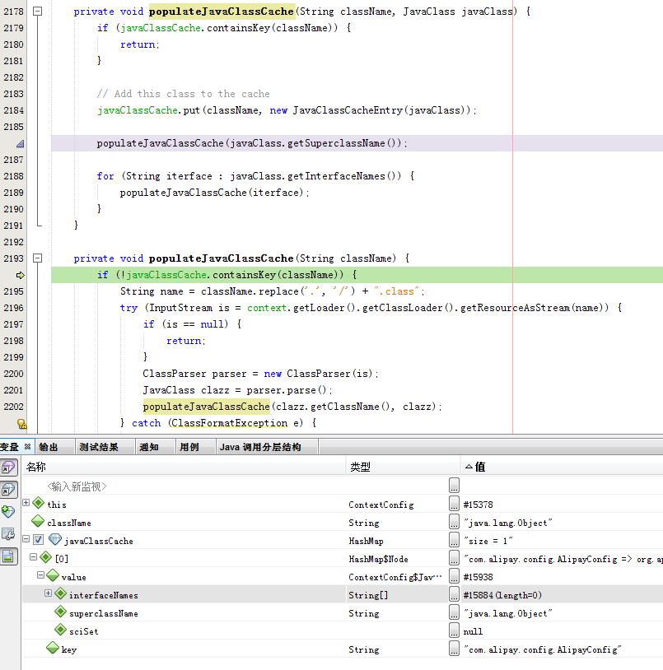663x670 pixels.
Task: Open value editor button for interfaceNames row
Action: click(x=454, y=594)
